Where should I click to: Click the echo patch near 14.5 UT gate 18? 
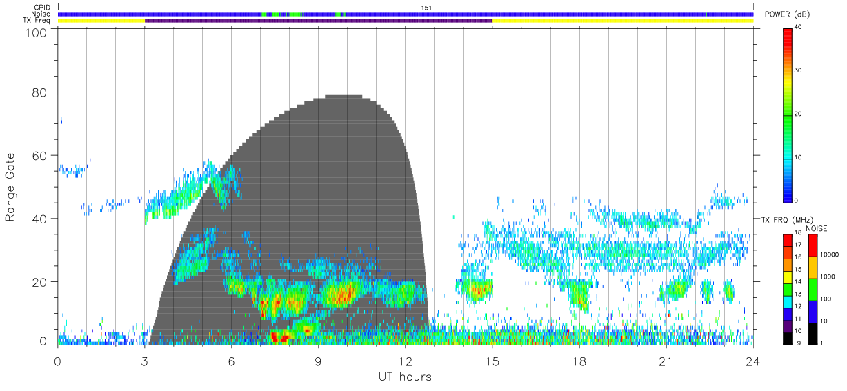[x=476, y=290]
